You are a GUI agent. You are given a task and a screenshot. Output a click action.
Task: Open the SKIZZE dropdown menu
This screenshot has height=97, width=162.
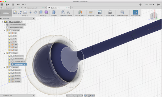tap(25, 16)
